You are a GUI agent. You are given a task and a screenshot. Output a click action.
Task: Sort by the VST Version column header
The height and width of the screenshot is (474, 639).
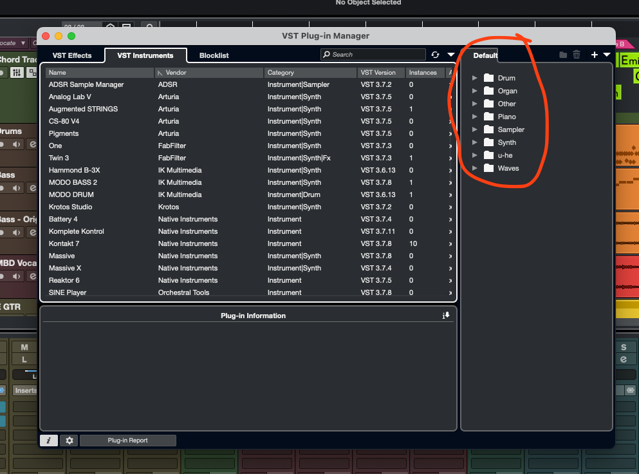(x=381, y=73)
